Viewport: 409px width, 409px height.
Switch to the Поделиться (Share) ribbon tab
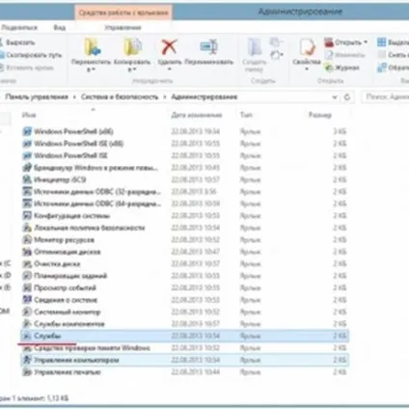(19, 28)
